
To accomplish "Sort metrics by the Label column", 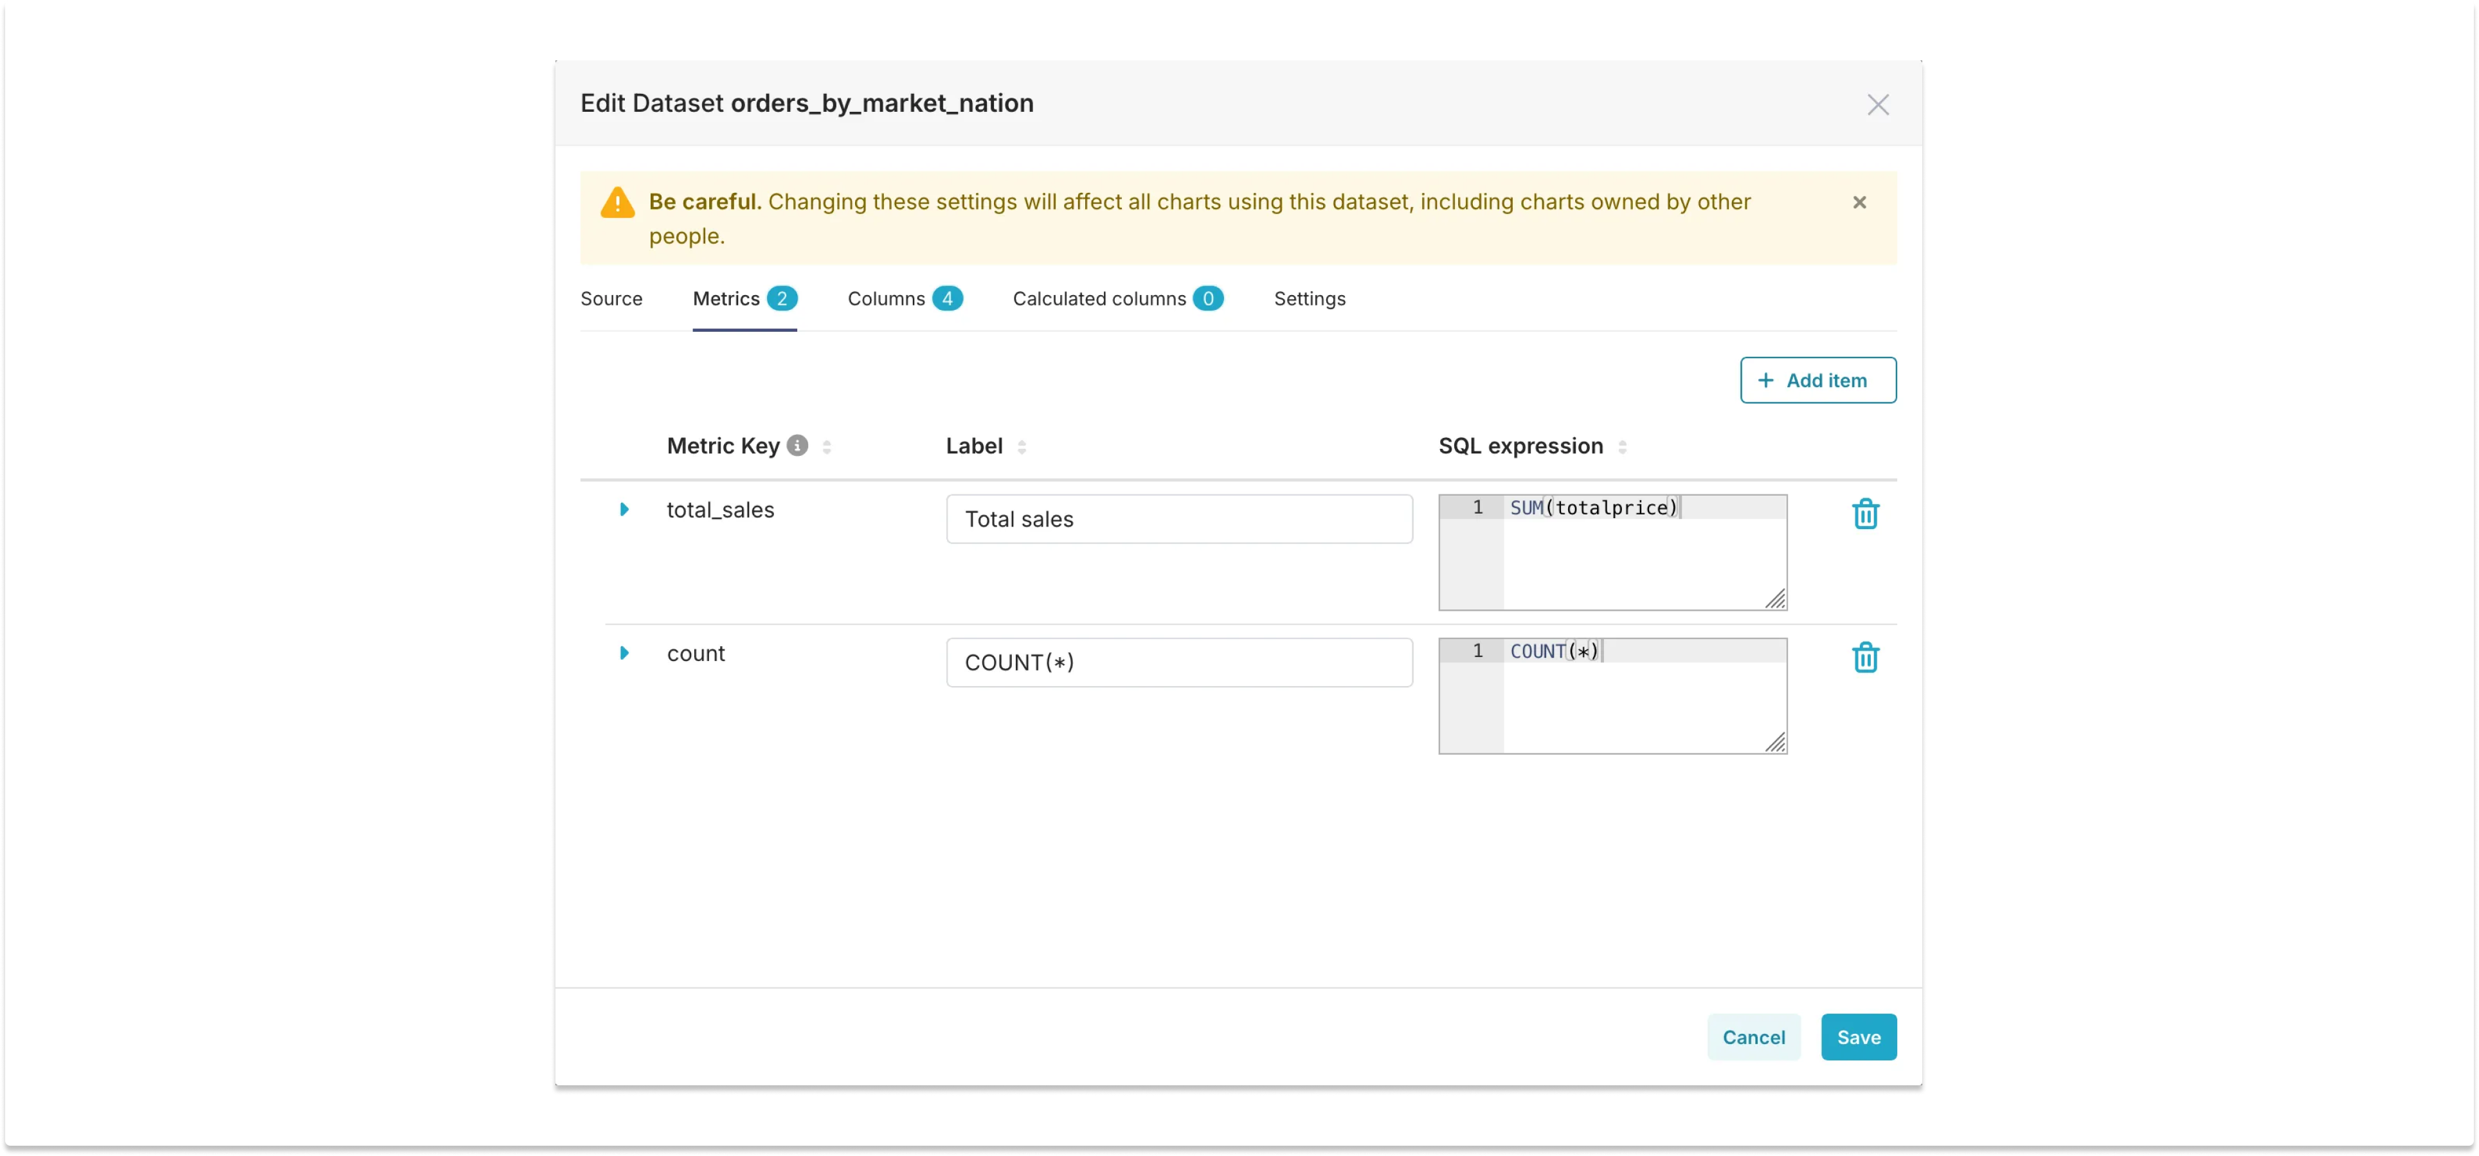I will click(x=1022, y=447).
